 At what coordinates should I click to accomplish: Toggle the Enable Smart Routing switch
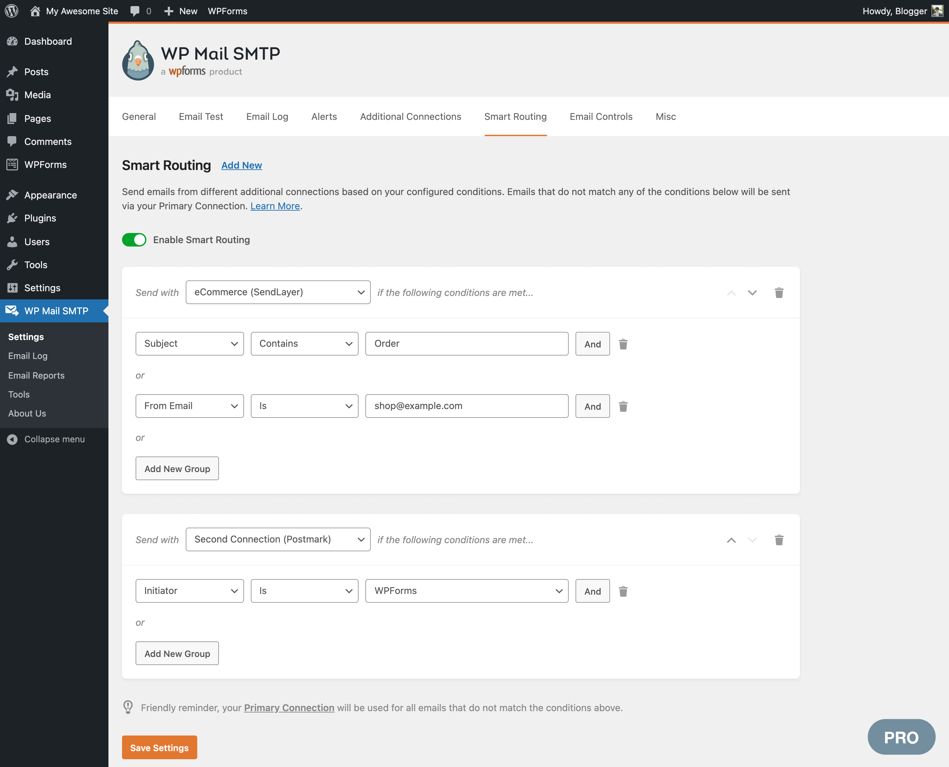[x=134, y=239]
